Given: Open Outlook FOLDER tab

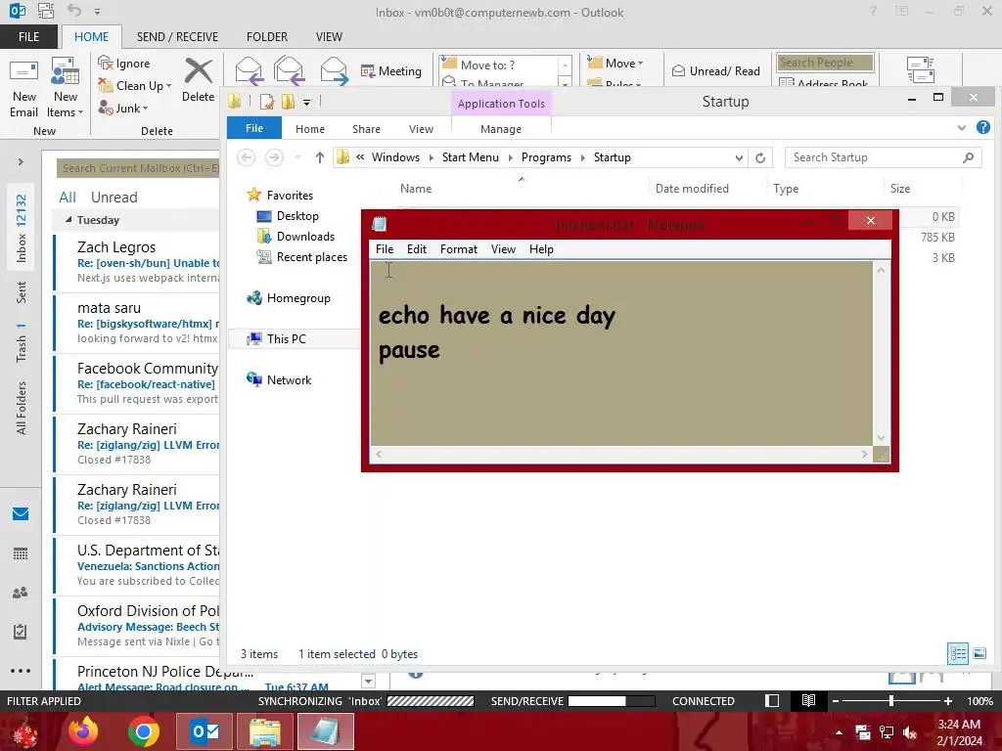Looking at the screenshot, I should tap(267, 36).
